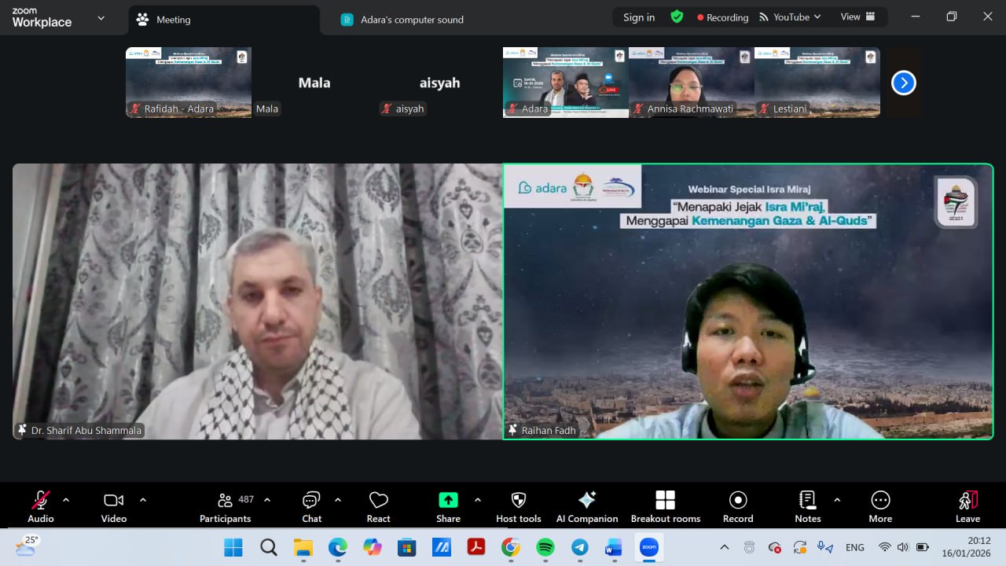Click the React heart icon

(x=378, y=506)
